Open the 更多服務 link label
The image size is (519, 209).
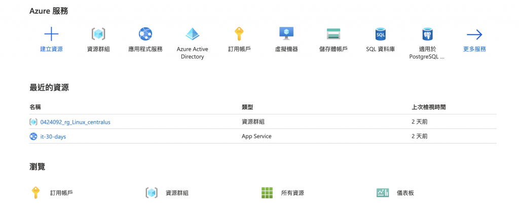tap(474, 49)
